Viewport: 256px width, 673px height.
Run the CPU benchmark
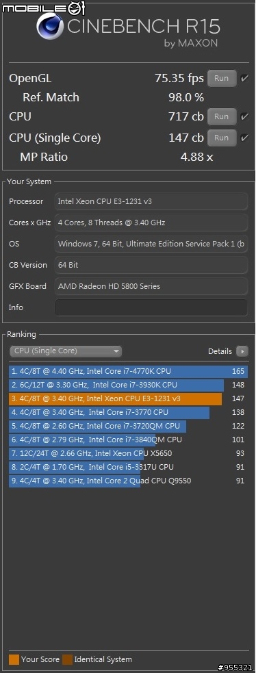222,116
